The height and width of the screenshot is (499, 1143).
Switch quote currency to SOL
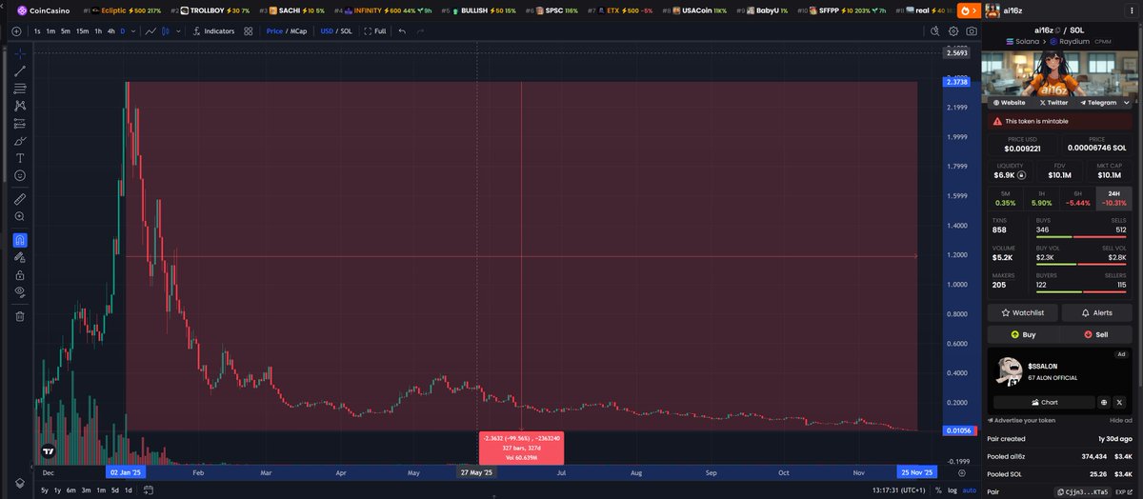(346, 30)
